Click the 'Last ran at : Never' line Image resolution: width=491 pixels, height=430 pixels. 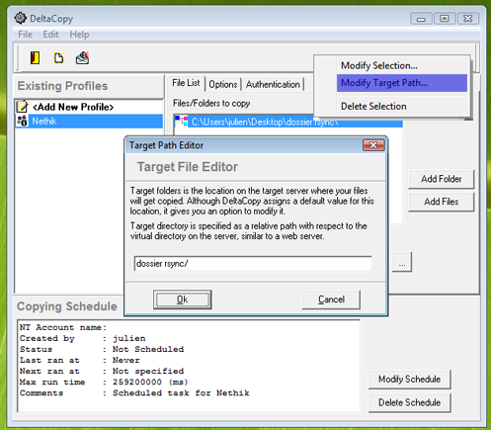[79, 360]
